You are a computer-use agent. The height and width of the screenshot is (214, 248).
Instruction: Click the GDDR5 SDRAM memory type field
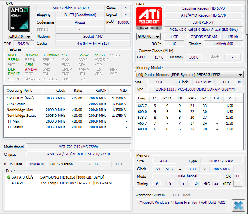[x=204, y=37]
